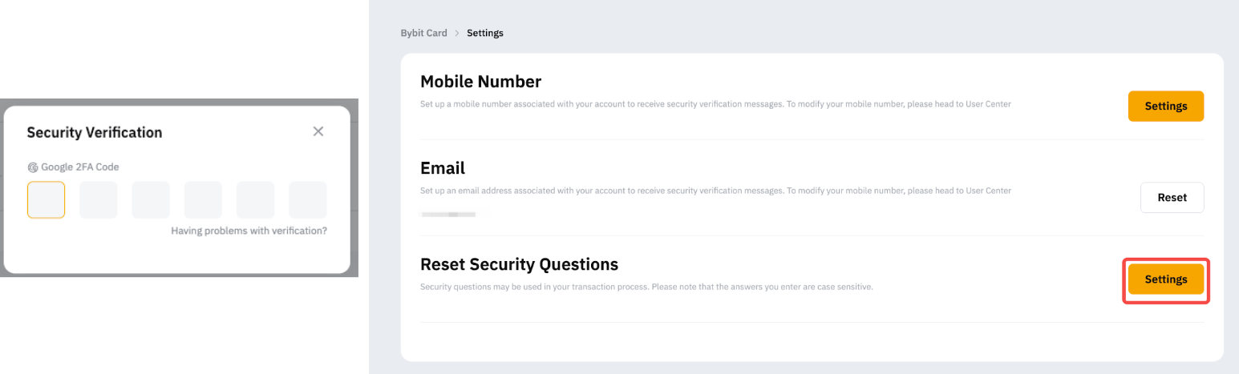Image resolution: width=1239 pixels, height=374 pixels.
Task: Open Mobile Number Settings button
Action: coord(1165,106)
